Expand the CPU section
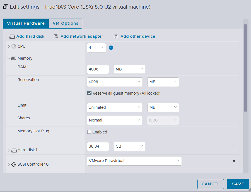The image size is (251, 192). pyautogui.click(x=9, y=46)
